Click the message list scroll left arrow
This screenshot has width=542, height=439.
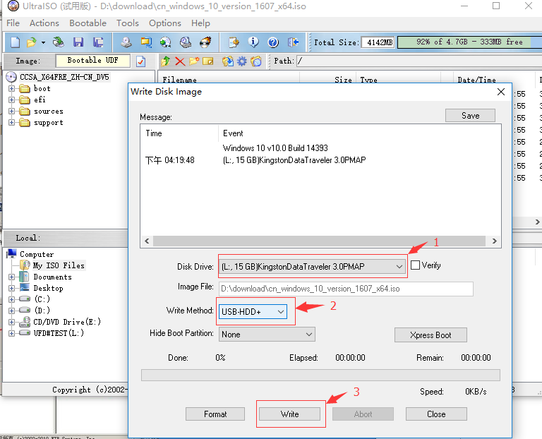[147, 241]
